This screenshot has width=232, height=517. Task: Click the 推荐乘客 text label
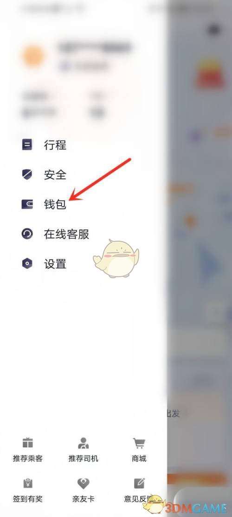(27, 458)
